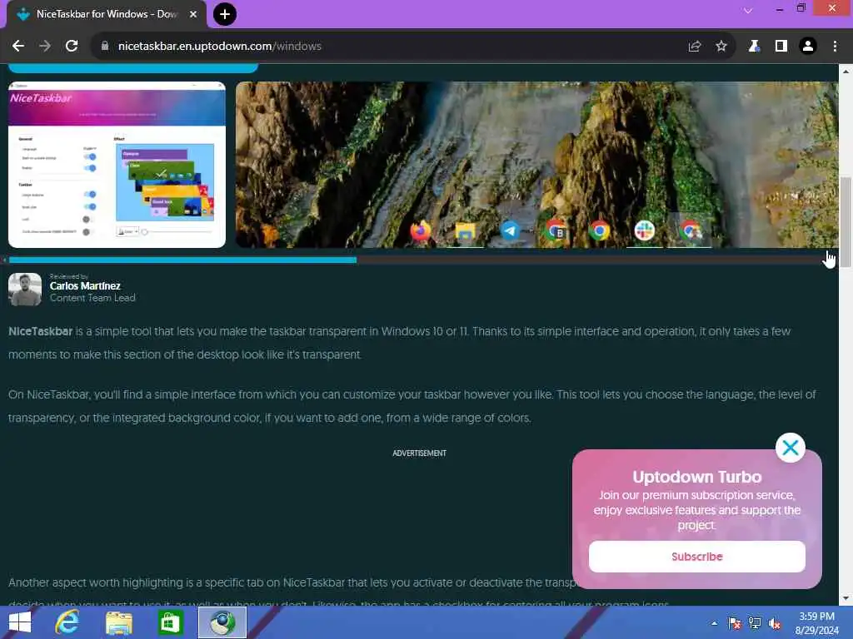Click the screenshot gallery horizontal scrollbar
Image resolution: width=853 pixels, height=639 pixels.
tap(182, 260)
